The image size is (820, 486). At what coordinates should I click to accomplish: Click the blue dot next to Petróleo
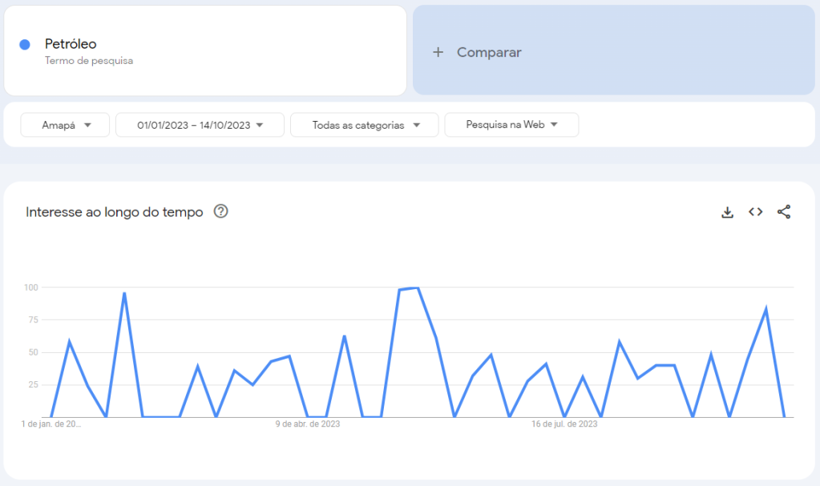click(25, 44)
